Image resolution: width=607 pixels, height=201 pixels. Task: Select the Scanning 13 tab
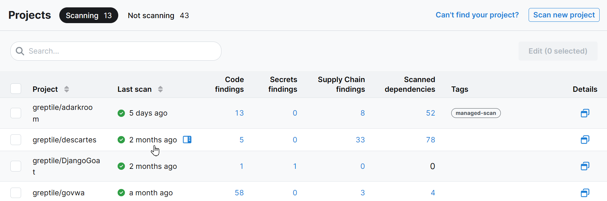[88, 15]
